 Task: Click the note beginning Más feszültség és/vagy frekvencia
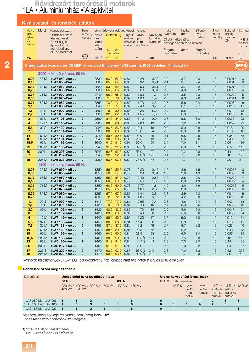point(66,315)
